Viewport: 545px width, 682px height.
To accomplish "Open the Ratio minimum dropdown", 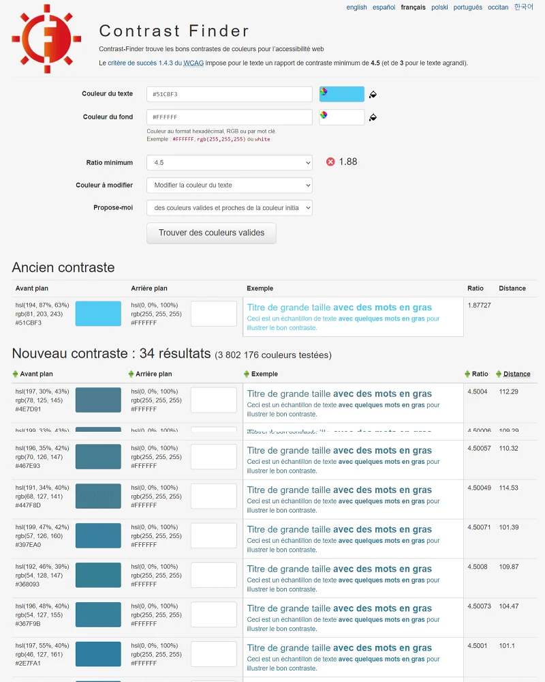I will pyautogui.click(x=230, y=163).
